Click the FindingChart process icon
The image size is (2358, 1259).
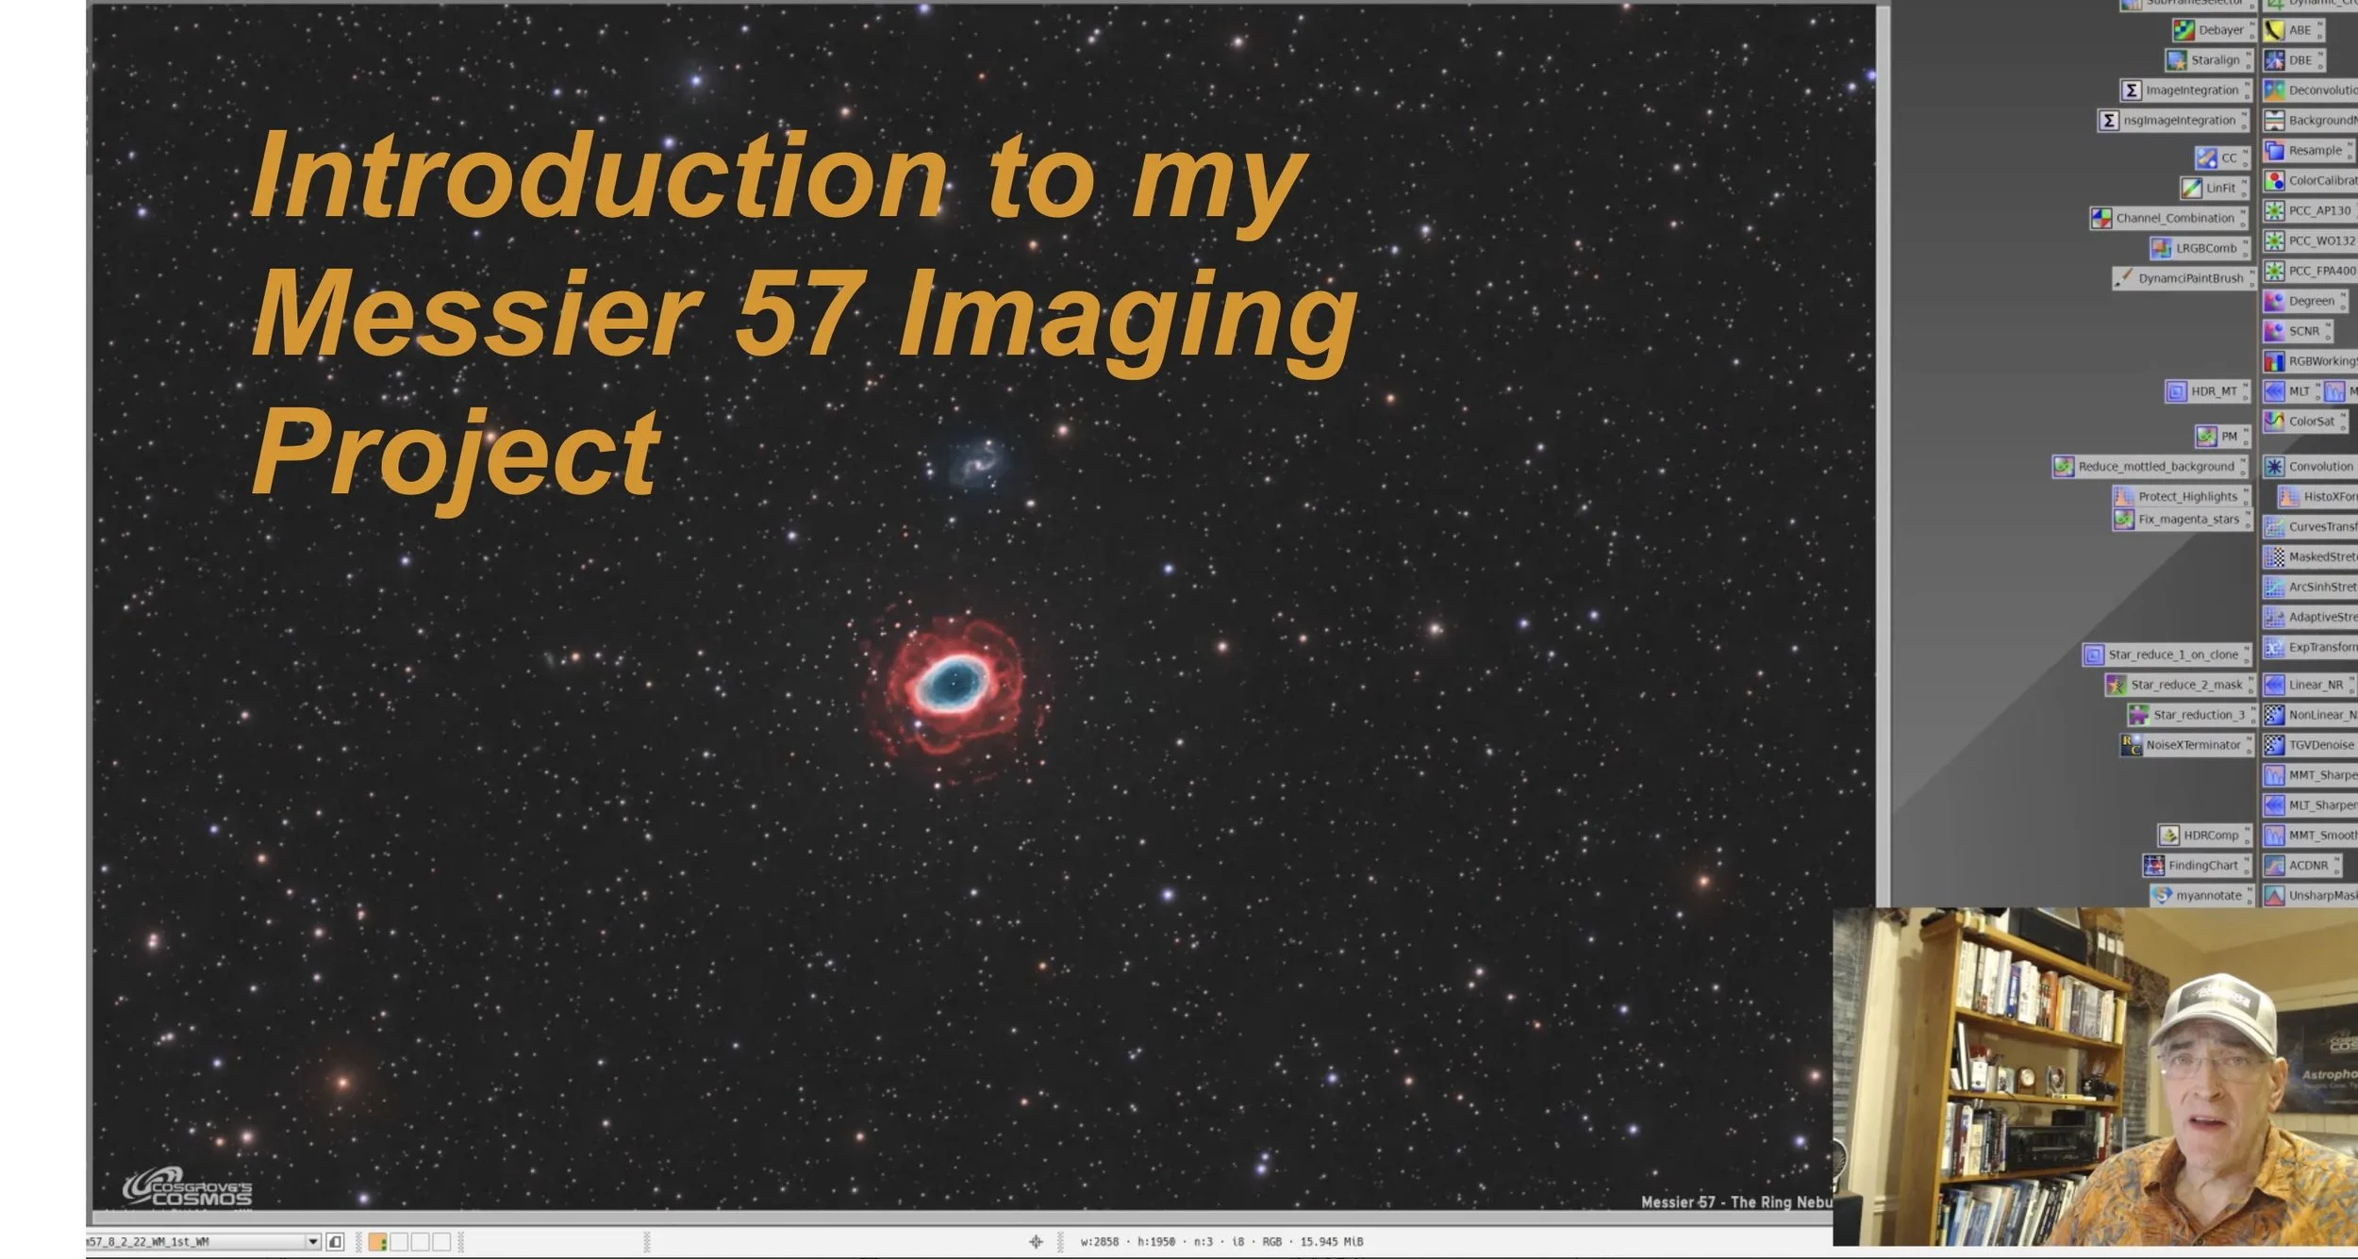pos(2153,865)
